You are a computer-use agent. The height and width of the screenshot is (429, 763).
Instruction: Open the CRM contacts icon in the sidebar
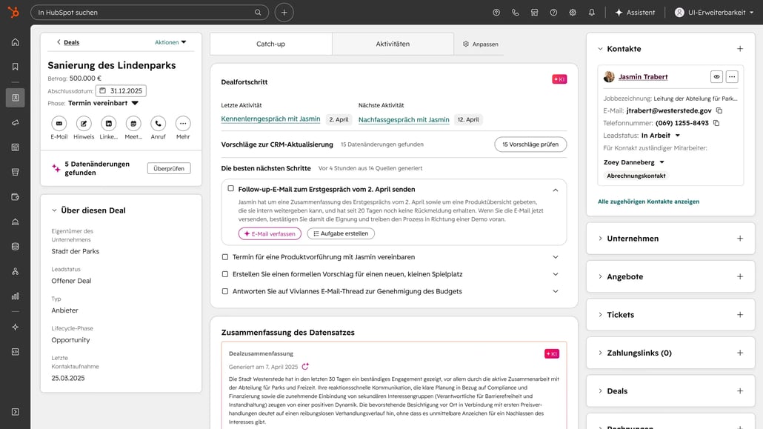click(15, 97)
